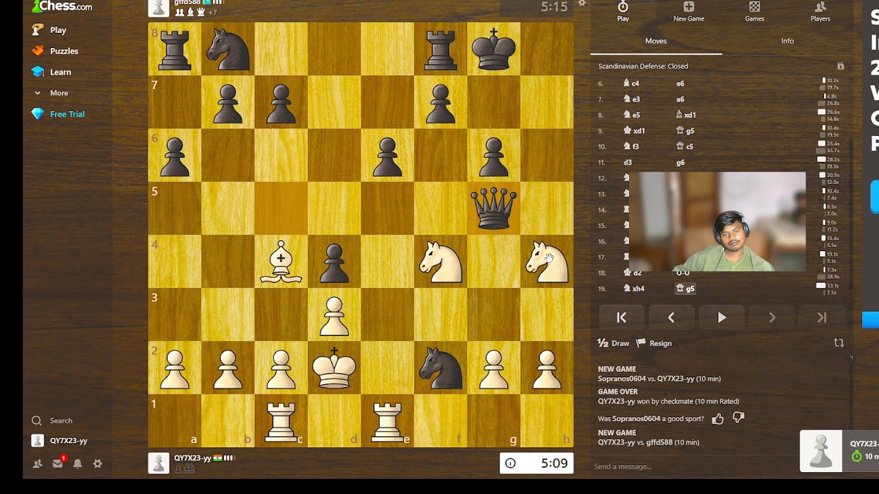
Task: Give Sopranos0604 a thumbs up
Action: pyautogui.click(x=718, y=419)
